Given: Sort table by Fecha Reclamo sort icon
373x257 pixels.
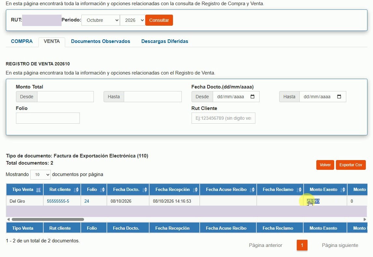Looking at the screenshot, I should [299, 190].
